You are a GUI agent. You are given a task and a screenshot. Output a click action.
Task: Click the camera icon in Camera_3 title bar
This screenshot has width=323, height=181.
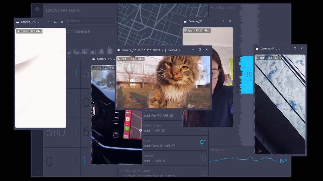click(x=119, y=50)
